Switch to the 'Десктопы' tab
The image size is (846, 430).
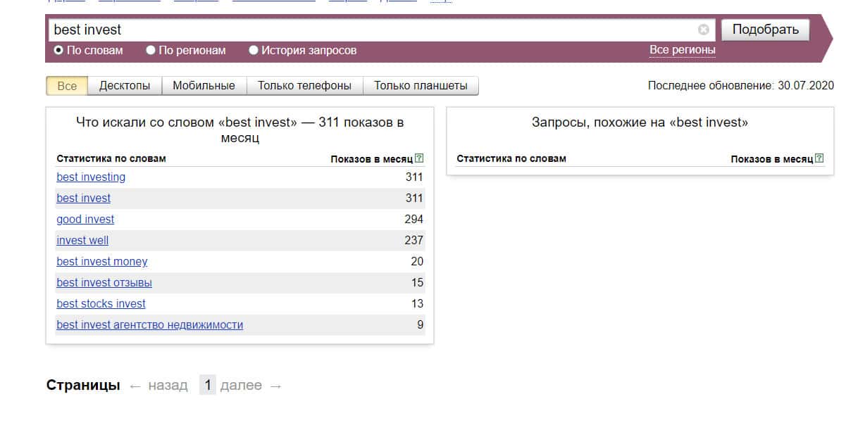pyautogui.click(x=125, y=86)
